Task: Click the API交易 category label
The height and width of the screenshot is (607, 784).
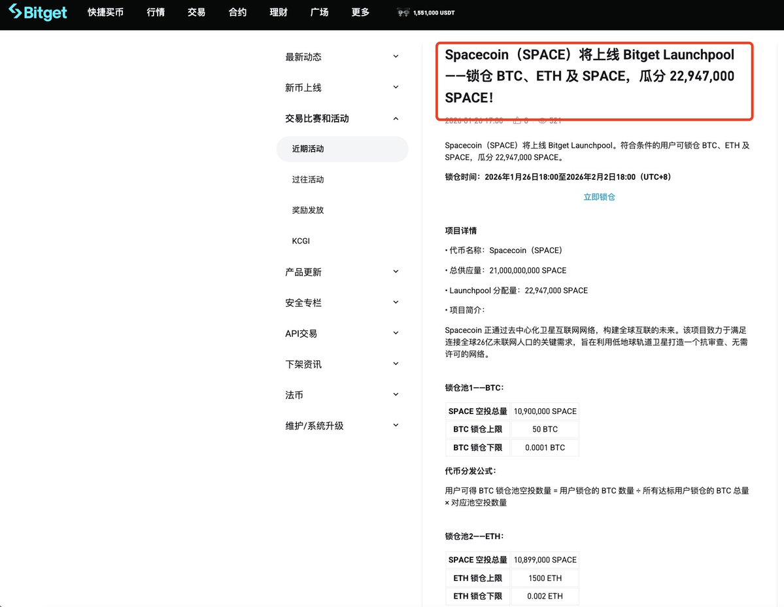Action: point(301,334)
